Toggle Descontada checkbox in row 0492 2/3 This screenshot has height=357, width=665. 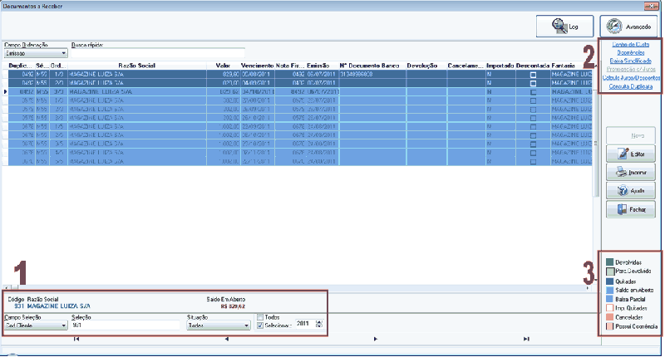pyautogui.click(x=533, y=83)
